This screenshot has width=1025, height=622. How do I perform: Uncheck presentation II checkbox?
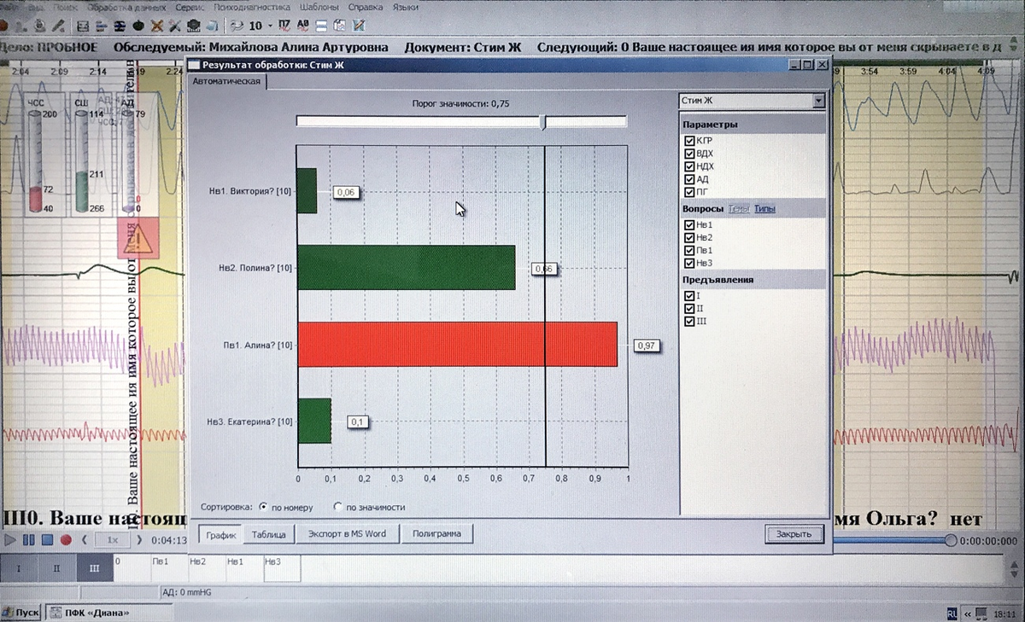(689, 308)
